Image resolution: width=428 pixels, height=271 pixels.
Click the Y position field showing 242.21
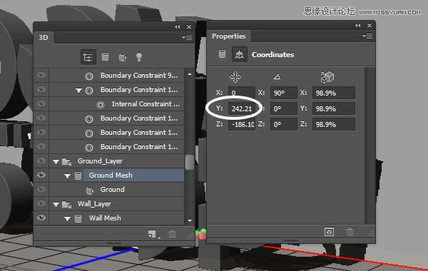click(242, 108)
